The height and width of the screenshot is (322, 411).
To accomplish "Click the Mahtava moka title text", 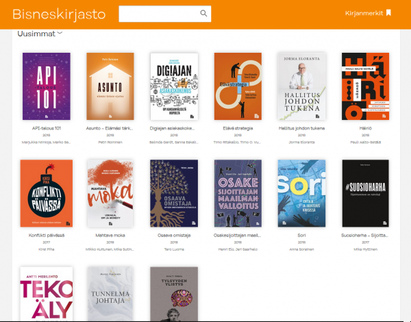I will click(x=110, y=235).
